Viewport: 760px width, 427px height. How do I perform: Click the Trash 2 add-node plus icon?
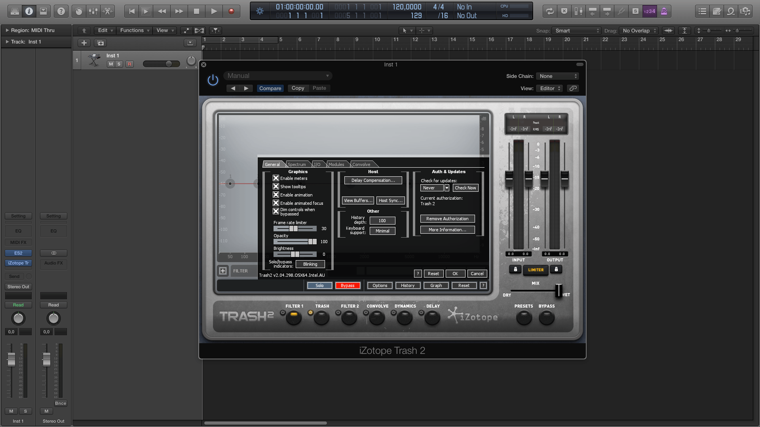[x=223, y=271]
